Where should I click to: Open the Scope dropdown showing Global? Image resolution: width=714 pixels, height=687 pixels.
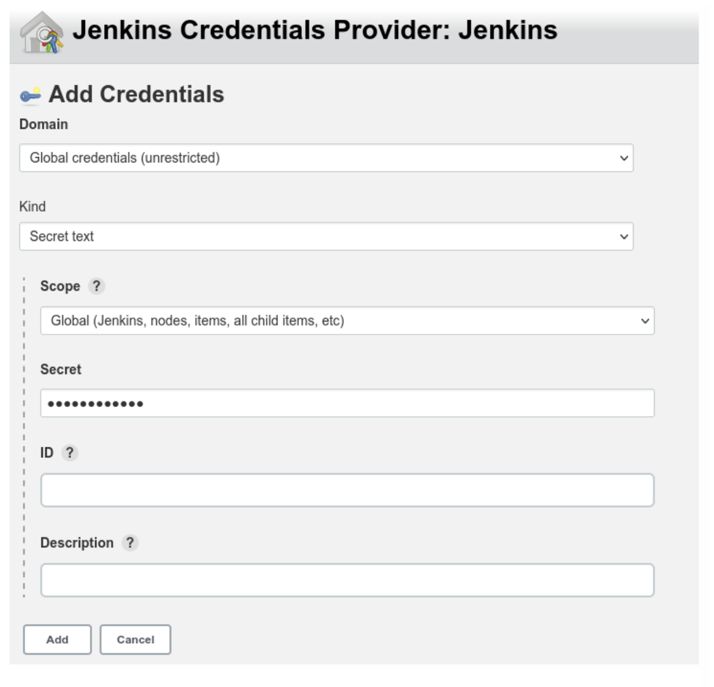(347, 321)
